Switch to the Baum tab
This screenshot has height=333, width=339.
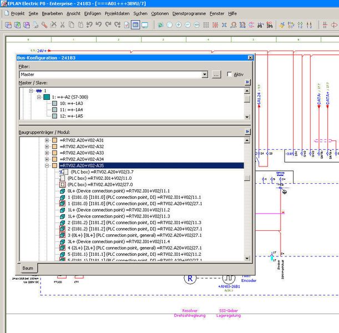28,268
